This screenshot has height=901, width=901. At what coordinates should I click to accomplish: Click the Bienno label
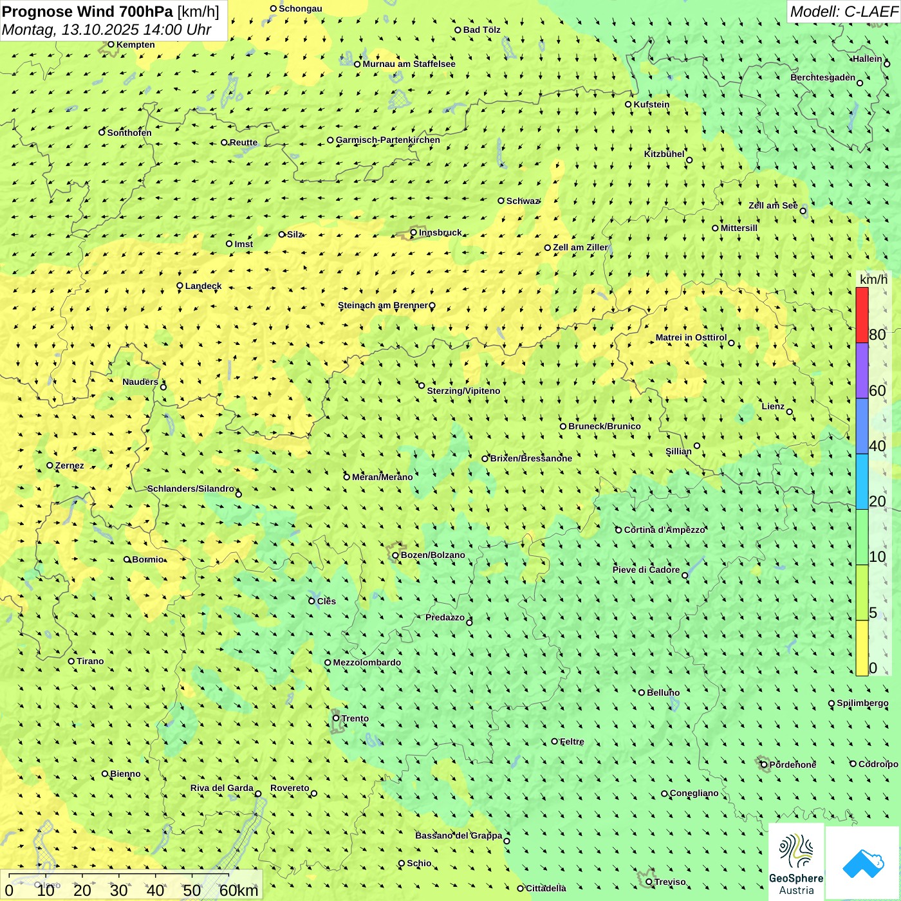125,774
